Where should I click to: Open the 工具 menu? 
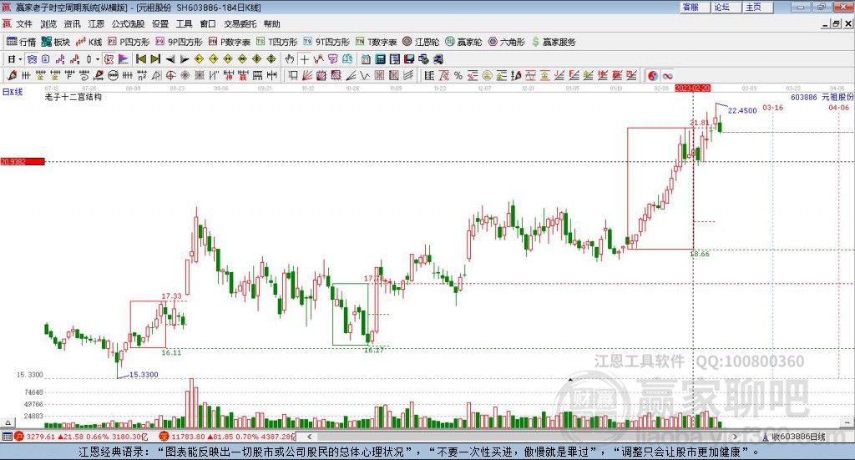(185, 24)
